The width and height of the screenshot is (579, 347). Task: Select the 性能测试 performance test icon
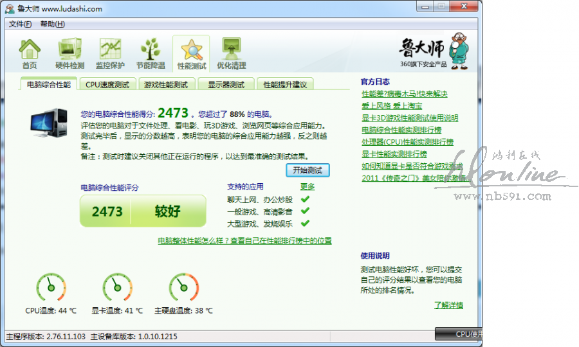click(x=191, y=53)
